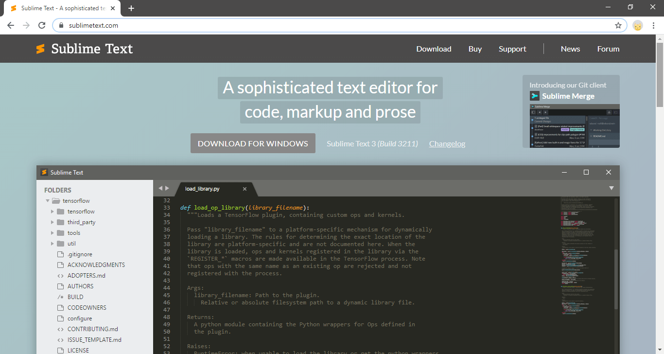The width and height of the screenshot is (664, 354).
Task: Open the Download page from the nav
Action: pyautogui.click(x=434, y=49)
